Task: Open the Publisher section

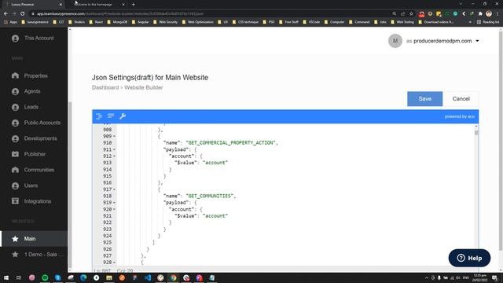Action: 34,154
